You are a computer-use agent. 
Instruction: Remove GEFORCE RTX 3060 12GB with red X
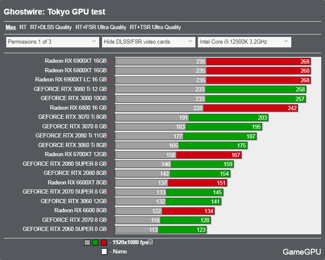(110, 201)
